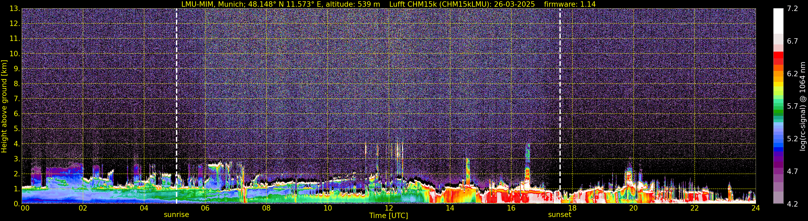Screen dimensions: 808x221
Task: Click the colorbar tick value 6.7
Action: [792, 41]
